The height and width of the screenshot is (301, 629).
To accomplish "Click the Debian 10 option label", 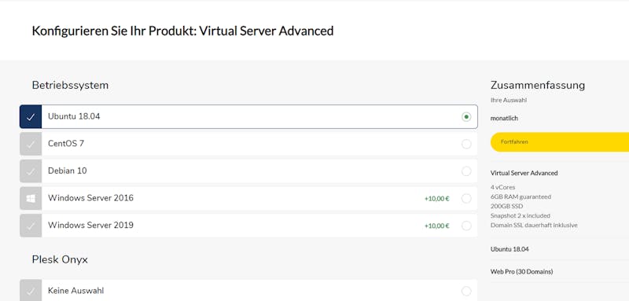I will click(x=68, y=171).
